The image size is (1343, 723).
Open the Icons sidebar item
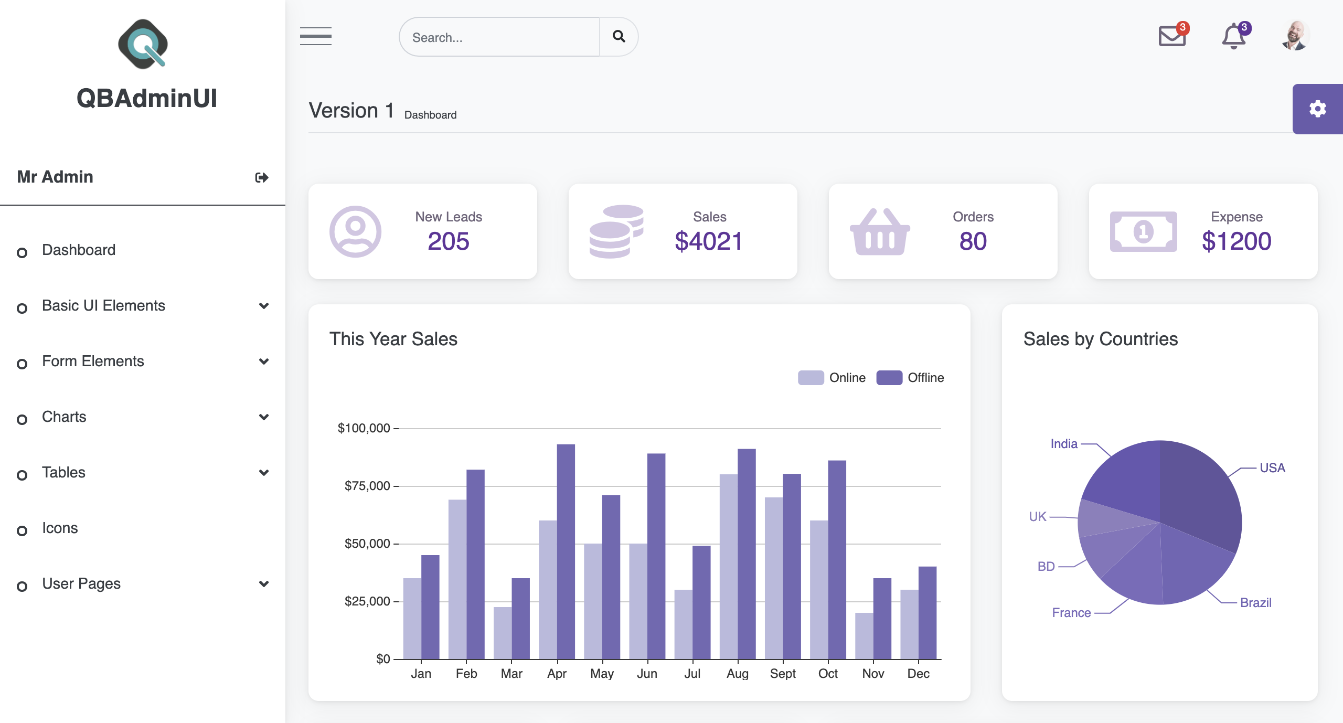(x=60, y=528)
